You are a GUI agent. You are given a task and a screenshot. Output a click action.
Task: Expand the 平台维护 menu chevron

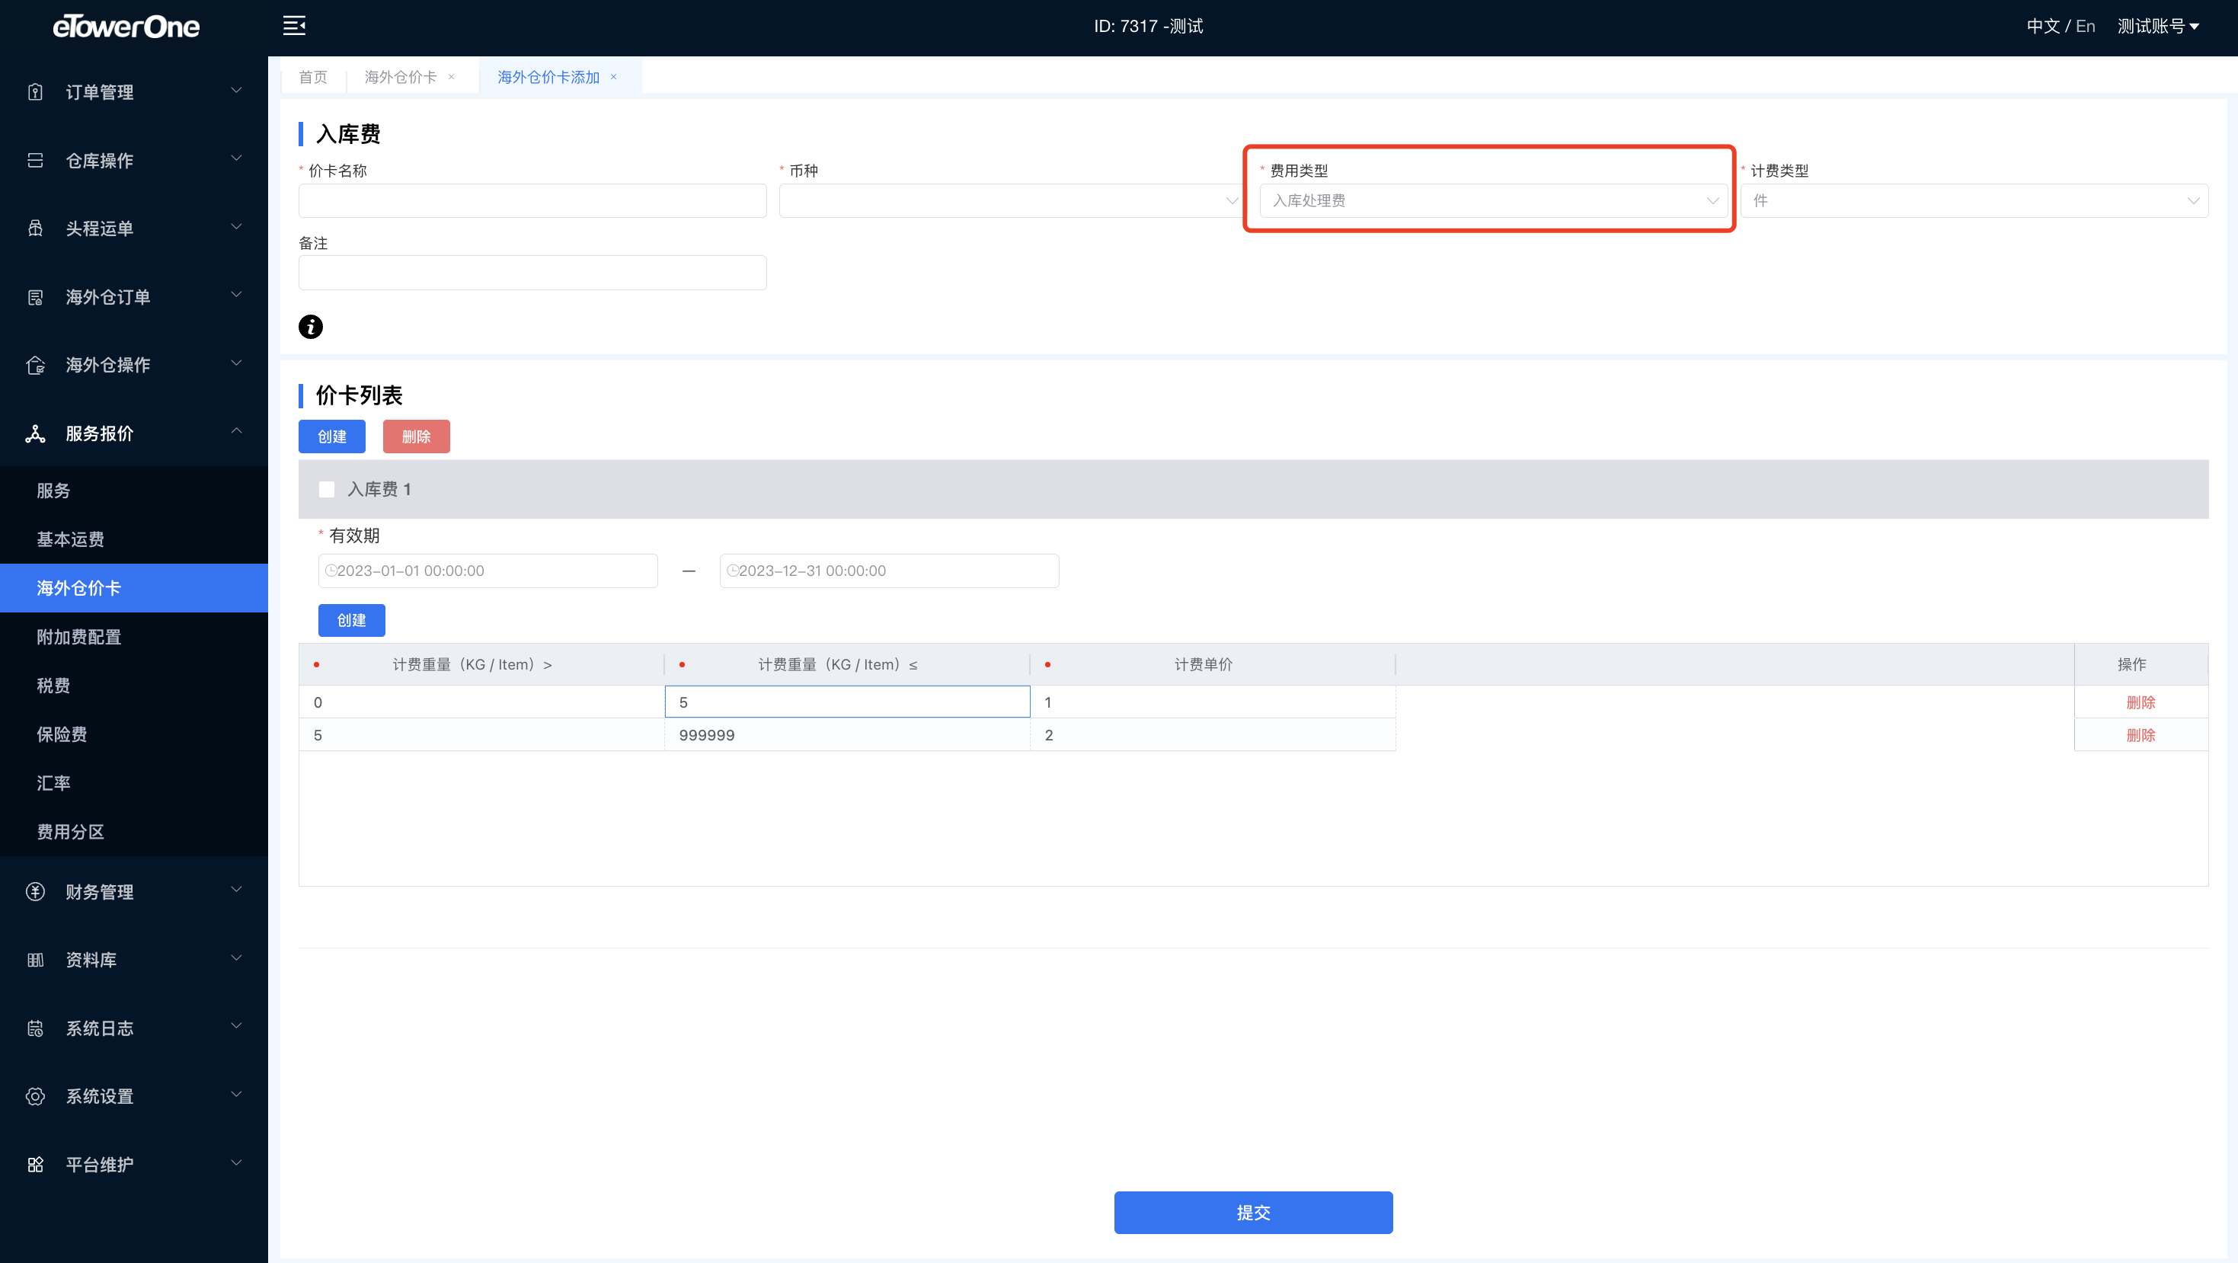(236, 1163)
